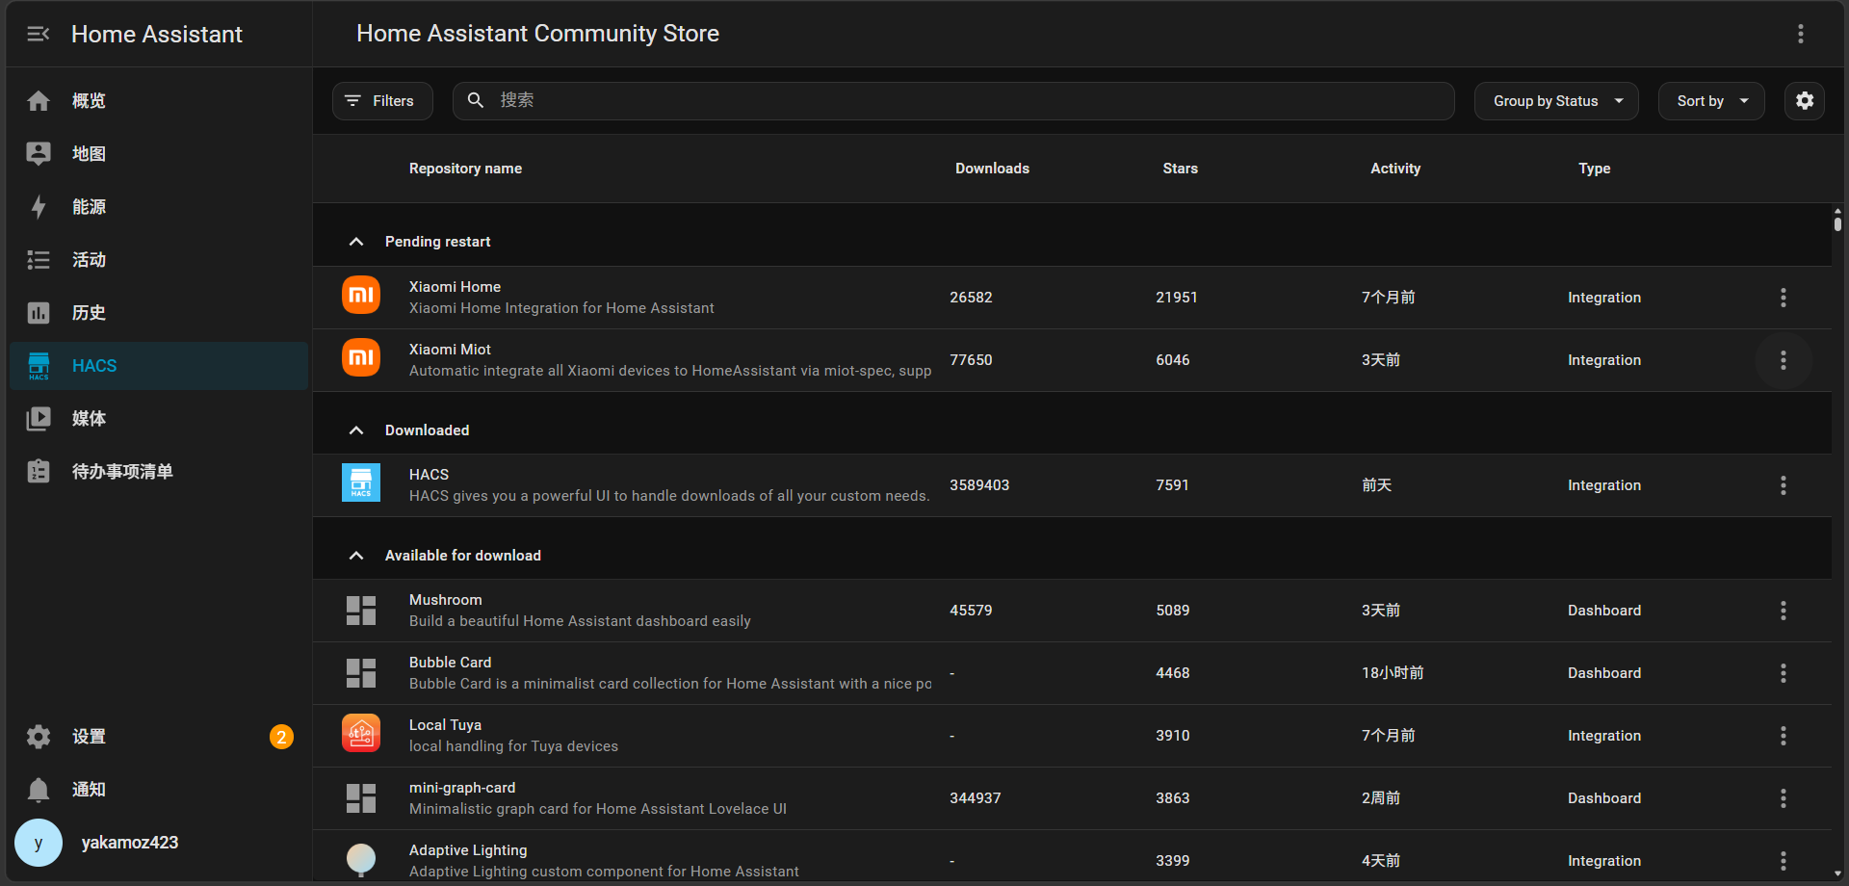Collapse the Available for download group
The width and height of the screenshot is (1849, 886).
point(356,556)
